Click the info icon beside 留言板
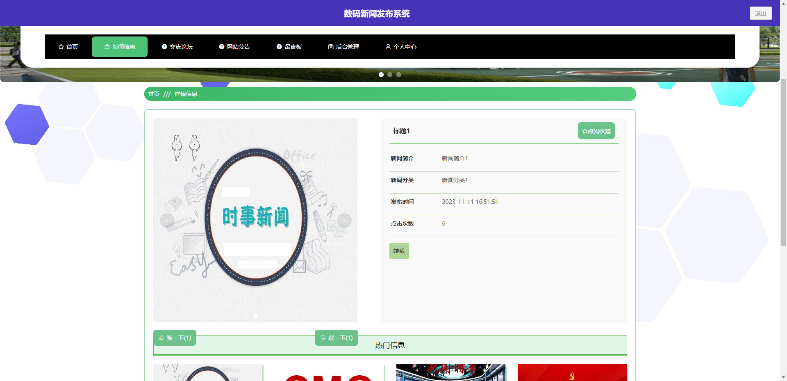This screenshot has width=787, height=381. tap(279, 47)
